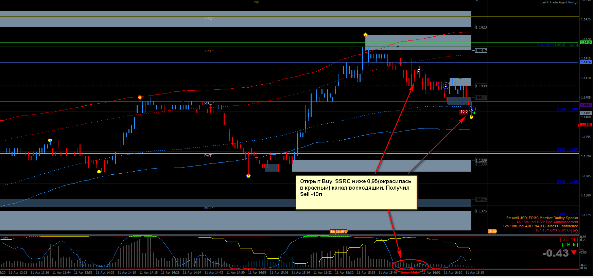Click the (38.2) Fibonacci level label
The image size is (593, 278).
click(568, 150)
